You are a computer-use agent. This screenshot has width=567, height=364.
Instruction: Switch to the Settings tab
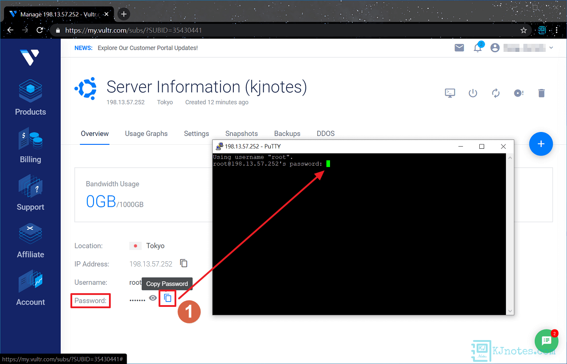click(x=196, y=133)
